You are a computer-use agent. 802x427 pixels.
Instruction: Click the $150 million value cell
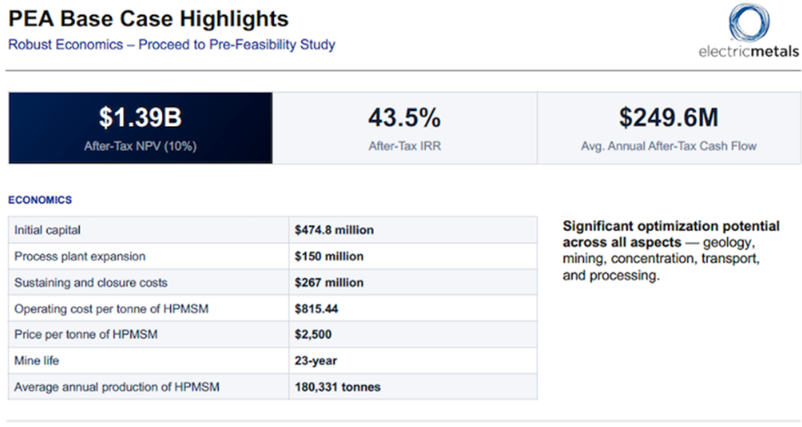pyautogui.click(x=328, y=257)
